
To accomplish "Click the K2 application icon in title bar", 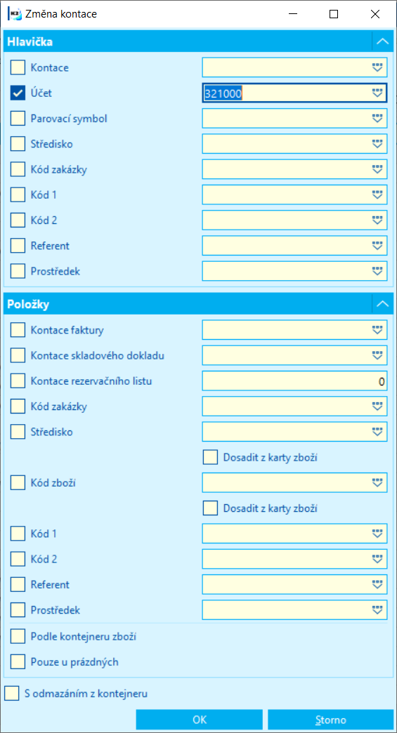I will coord(13,14).
